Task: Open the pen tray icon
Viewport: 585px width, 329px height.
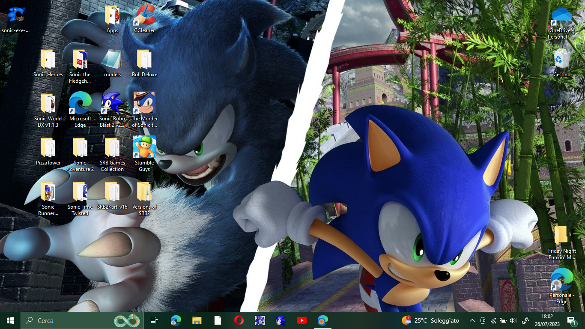Action: (x=525, y=320)
